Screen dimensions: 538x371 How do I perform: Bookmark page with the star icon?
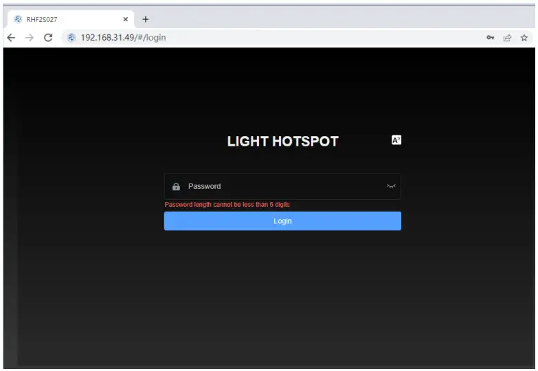(524, 38)
